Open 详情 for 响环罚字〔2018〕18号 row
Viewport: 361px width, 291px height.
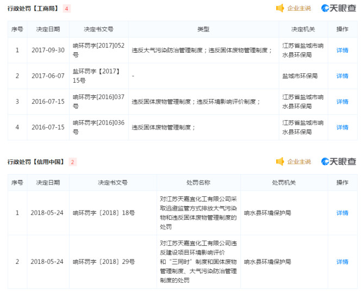342,213
